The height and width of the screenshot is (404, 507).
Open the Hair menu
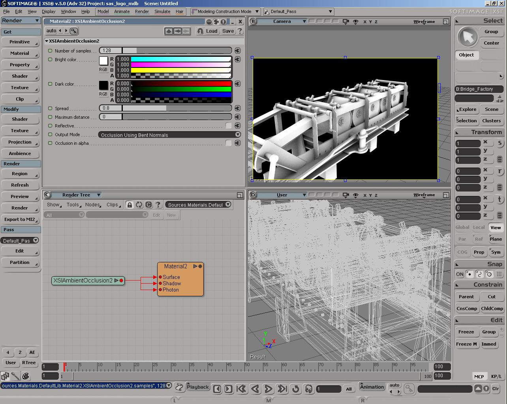click(179, 11)
